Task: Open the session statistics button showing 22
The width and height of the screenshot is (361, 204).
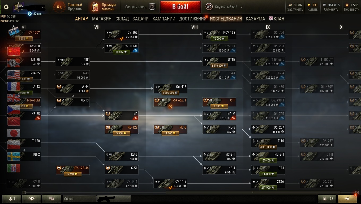Action: click(x=327, y=199)
